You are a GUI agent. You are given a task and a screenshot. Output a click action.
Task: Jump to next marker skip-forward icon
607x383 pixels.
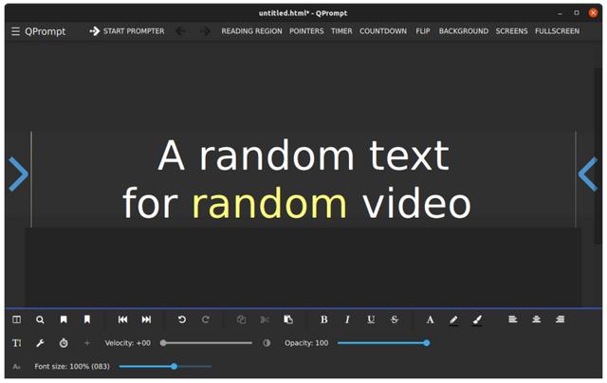(146, 319)
